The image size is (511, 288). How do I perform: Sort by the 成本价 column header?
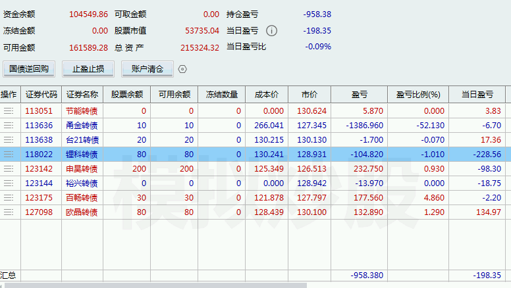point(267,95)
